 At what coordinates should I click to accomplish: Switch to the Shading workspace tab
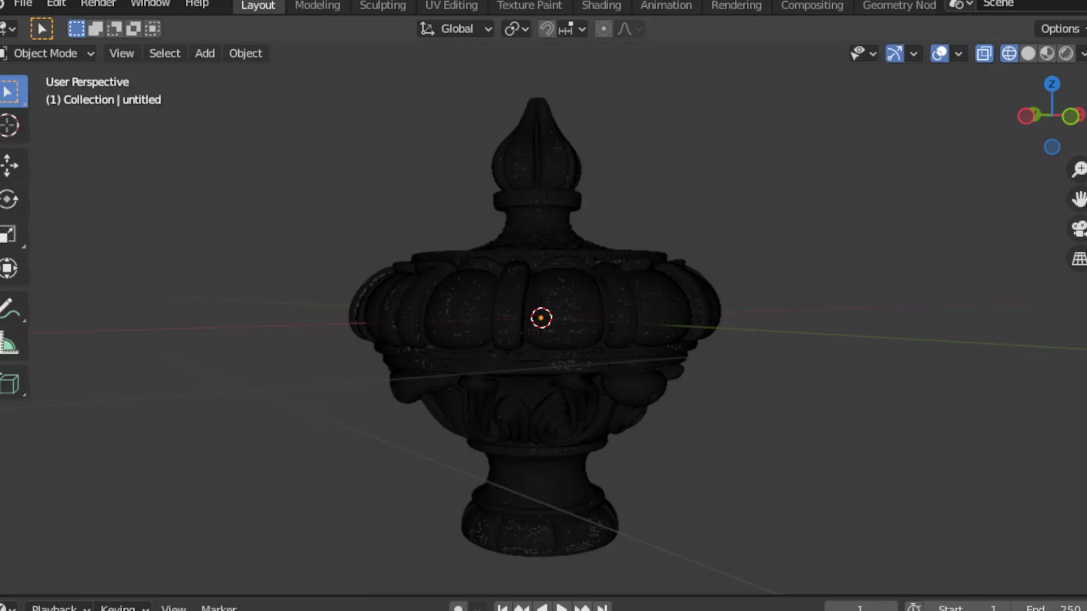point(601,6)
